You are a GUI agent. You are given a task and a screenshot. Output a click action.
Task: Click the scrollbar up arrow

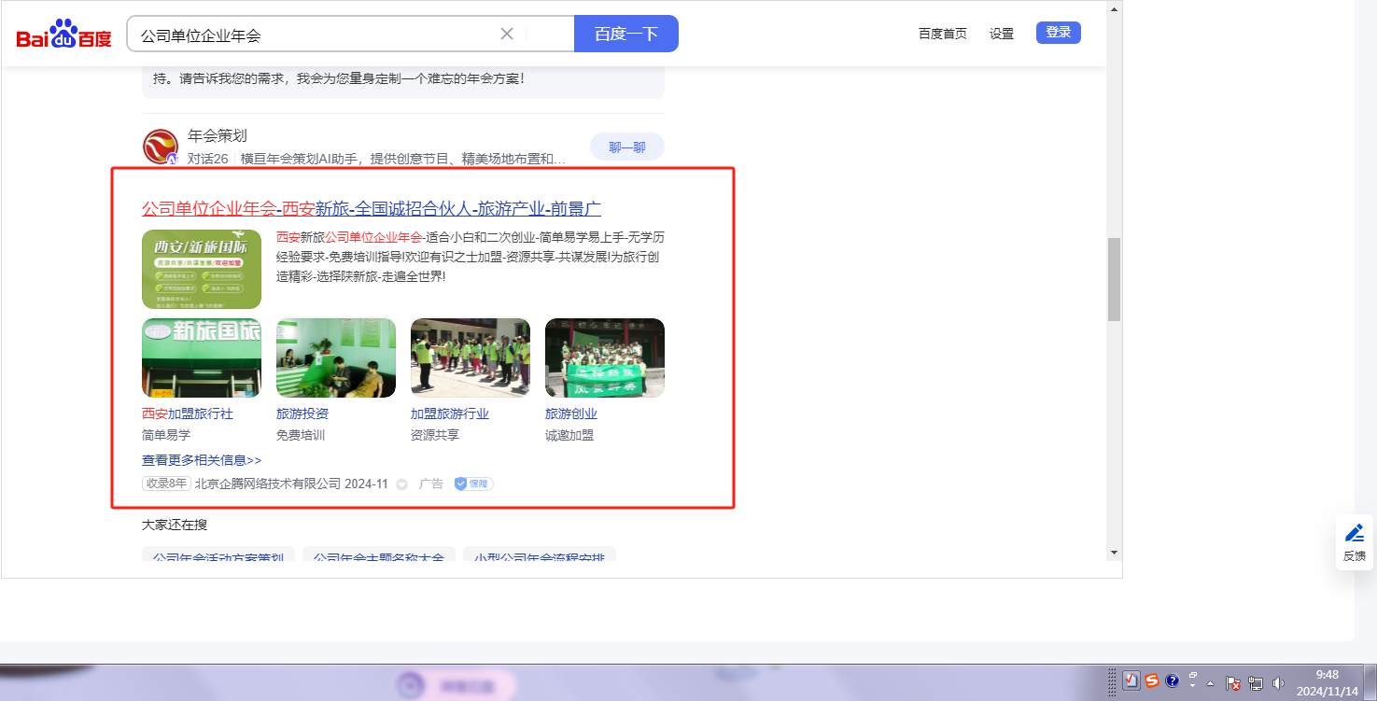pyautogui.click(x=1114, y=8)
